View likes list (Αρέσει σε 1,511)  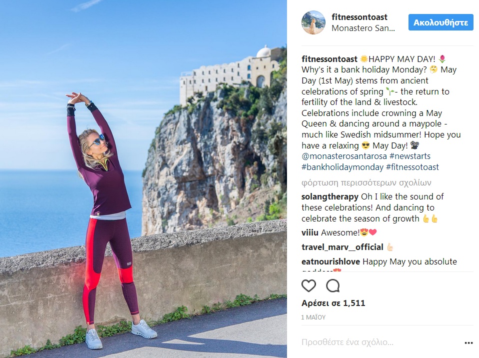point(333,303)
